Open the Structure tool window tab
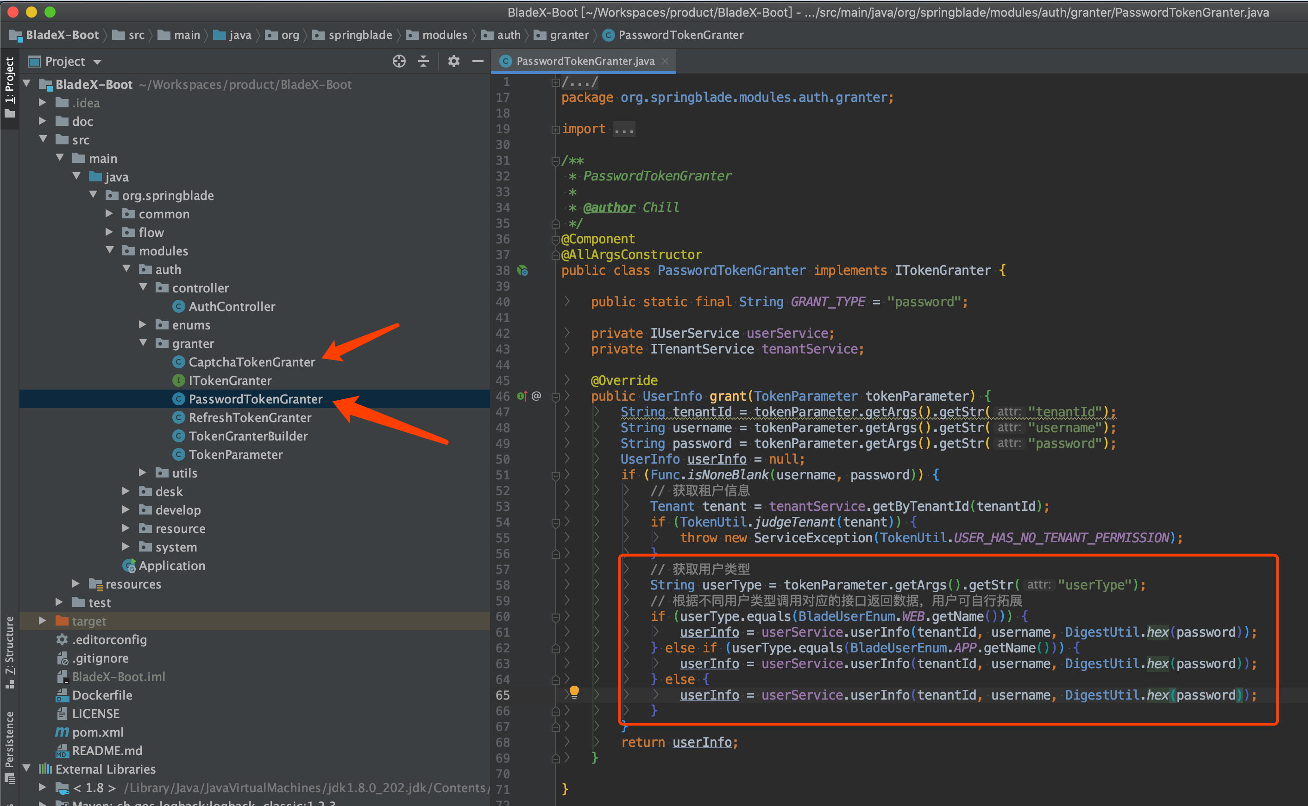1308x806 pixels. click(10, 652)
